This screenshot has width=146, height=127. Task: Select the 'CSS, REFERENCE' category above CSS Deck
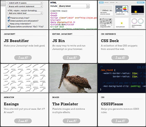coord(109,34)
